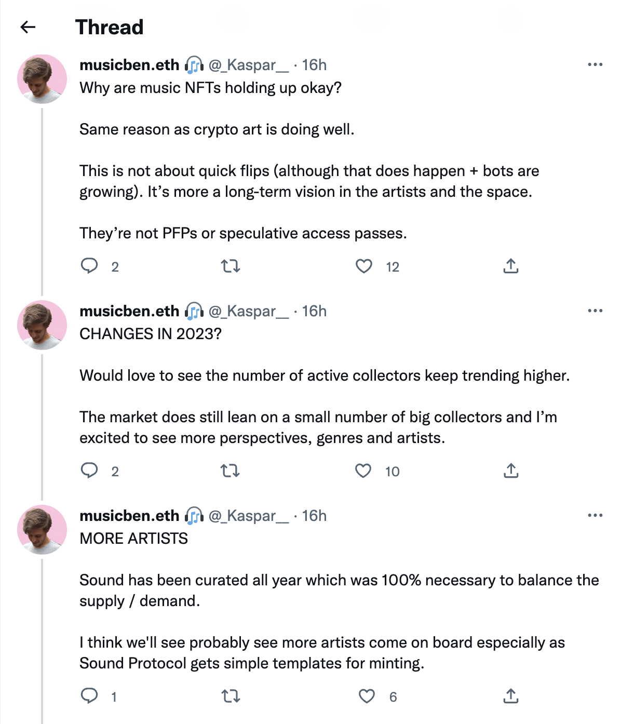Like the tweet with 10 likes
Viewport: 621px width, 724px height.
tap(363, 471)
